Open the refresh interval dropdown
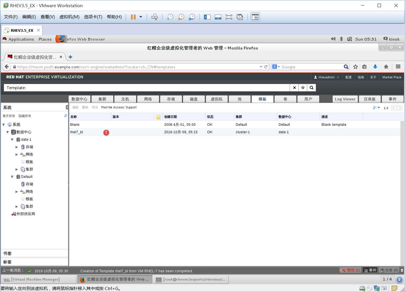Image resolution: width=405 pixels, height=292 pixels. coord(379,108)
